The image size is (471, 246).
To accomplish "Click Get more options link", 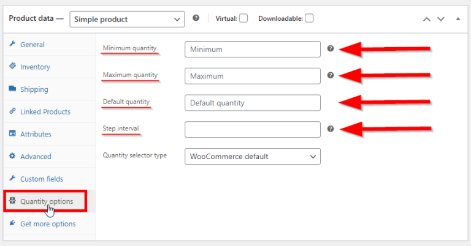I will 47,224.
